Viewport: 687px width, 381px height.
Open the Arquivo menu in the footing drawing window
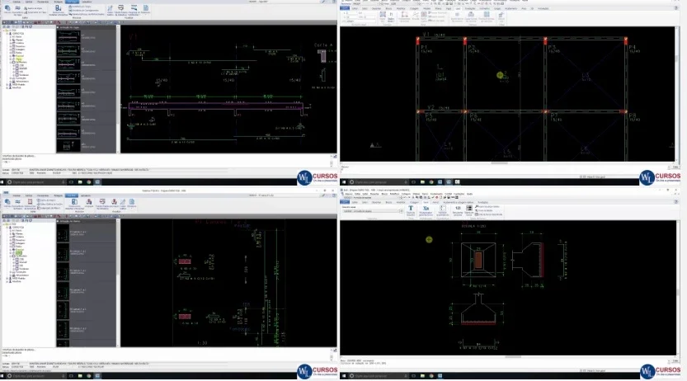click(x=349, y=194)
